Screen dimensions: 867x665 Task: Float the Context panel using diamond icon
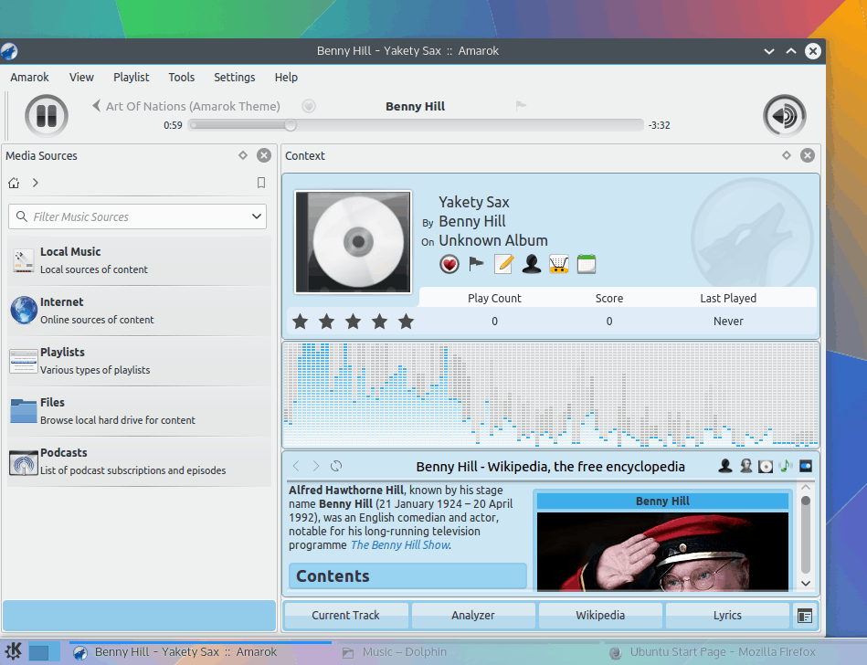pos(787,155)
